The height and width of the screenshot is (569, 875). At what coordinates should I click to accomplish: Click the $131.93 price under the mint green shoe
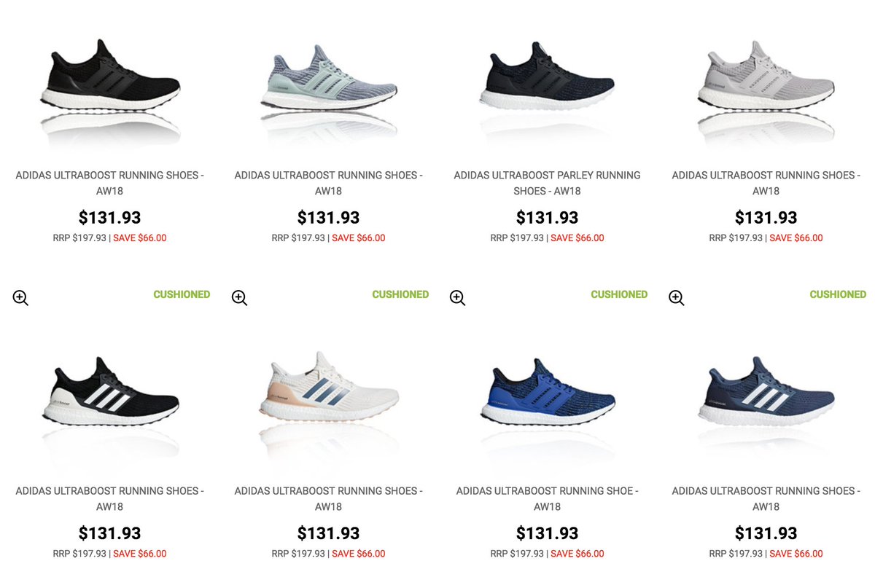coord(328,217)
